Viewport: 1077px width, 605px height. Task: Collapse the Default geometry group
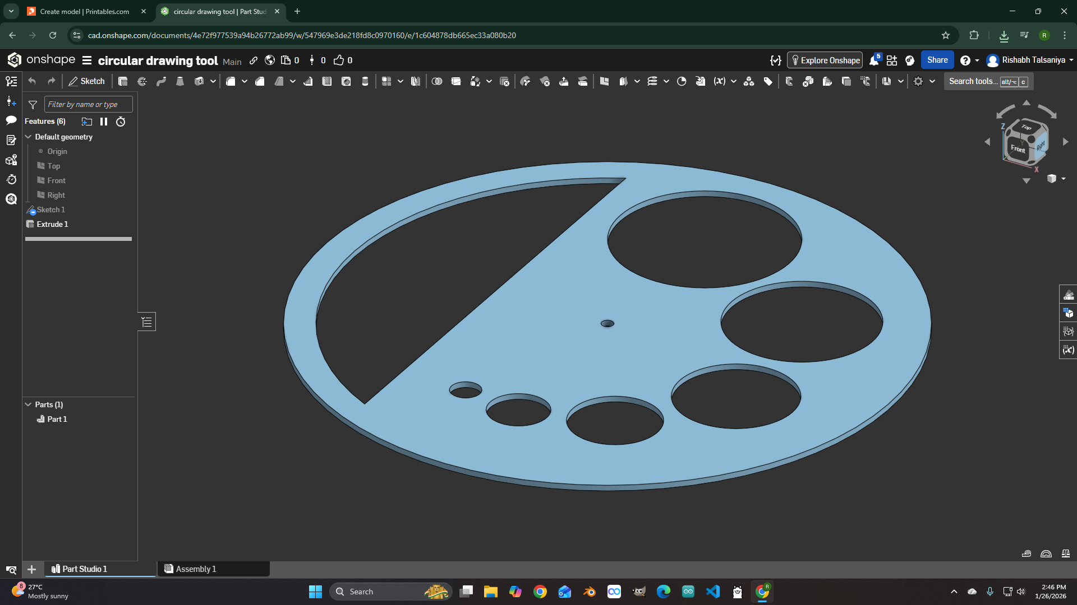[28, 137]
